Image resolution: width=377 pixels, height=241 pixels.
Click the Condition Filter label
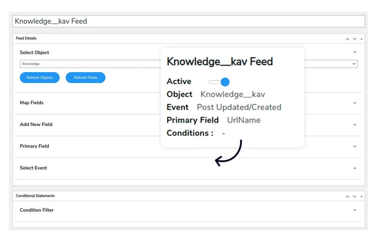click(37, 210)
